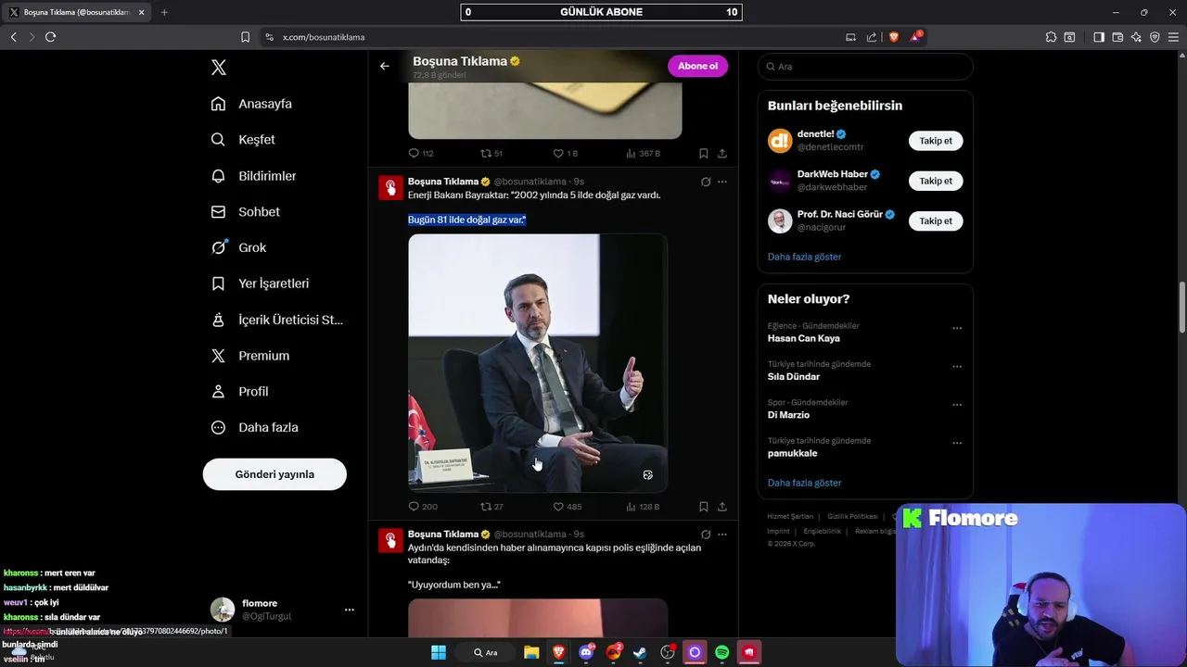View analytics showing 128 B views
The width and height of the screenshot is (1187, 667).
point(643,507)
